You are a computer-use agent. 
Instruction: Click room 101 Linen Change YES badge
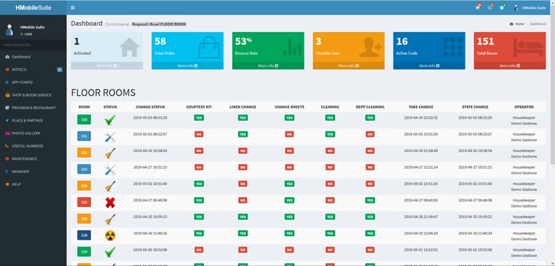point(243,134)
